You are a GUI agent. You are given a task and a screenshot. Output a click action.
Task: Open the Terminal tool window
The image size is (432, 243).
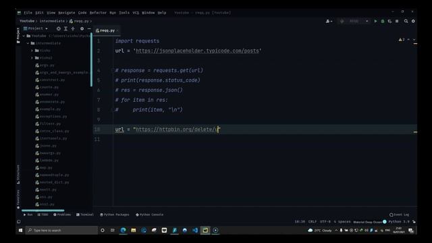pos(85,215)
